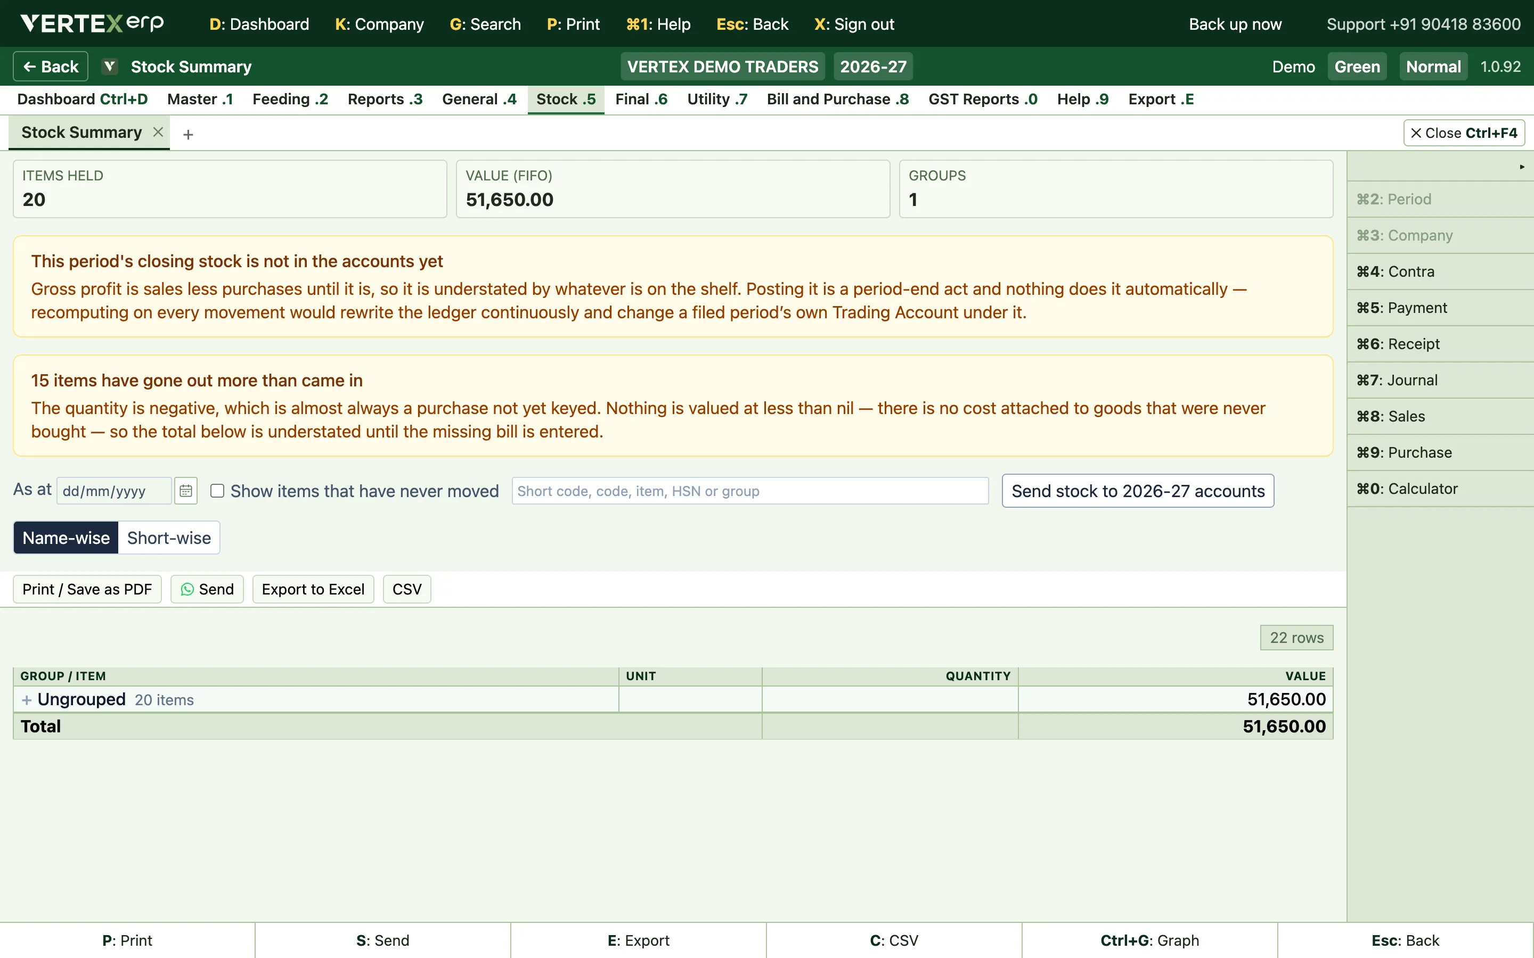Open the Master .1 menu

[200, 100]
